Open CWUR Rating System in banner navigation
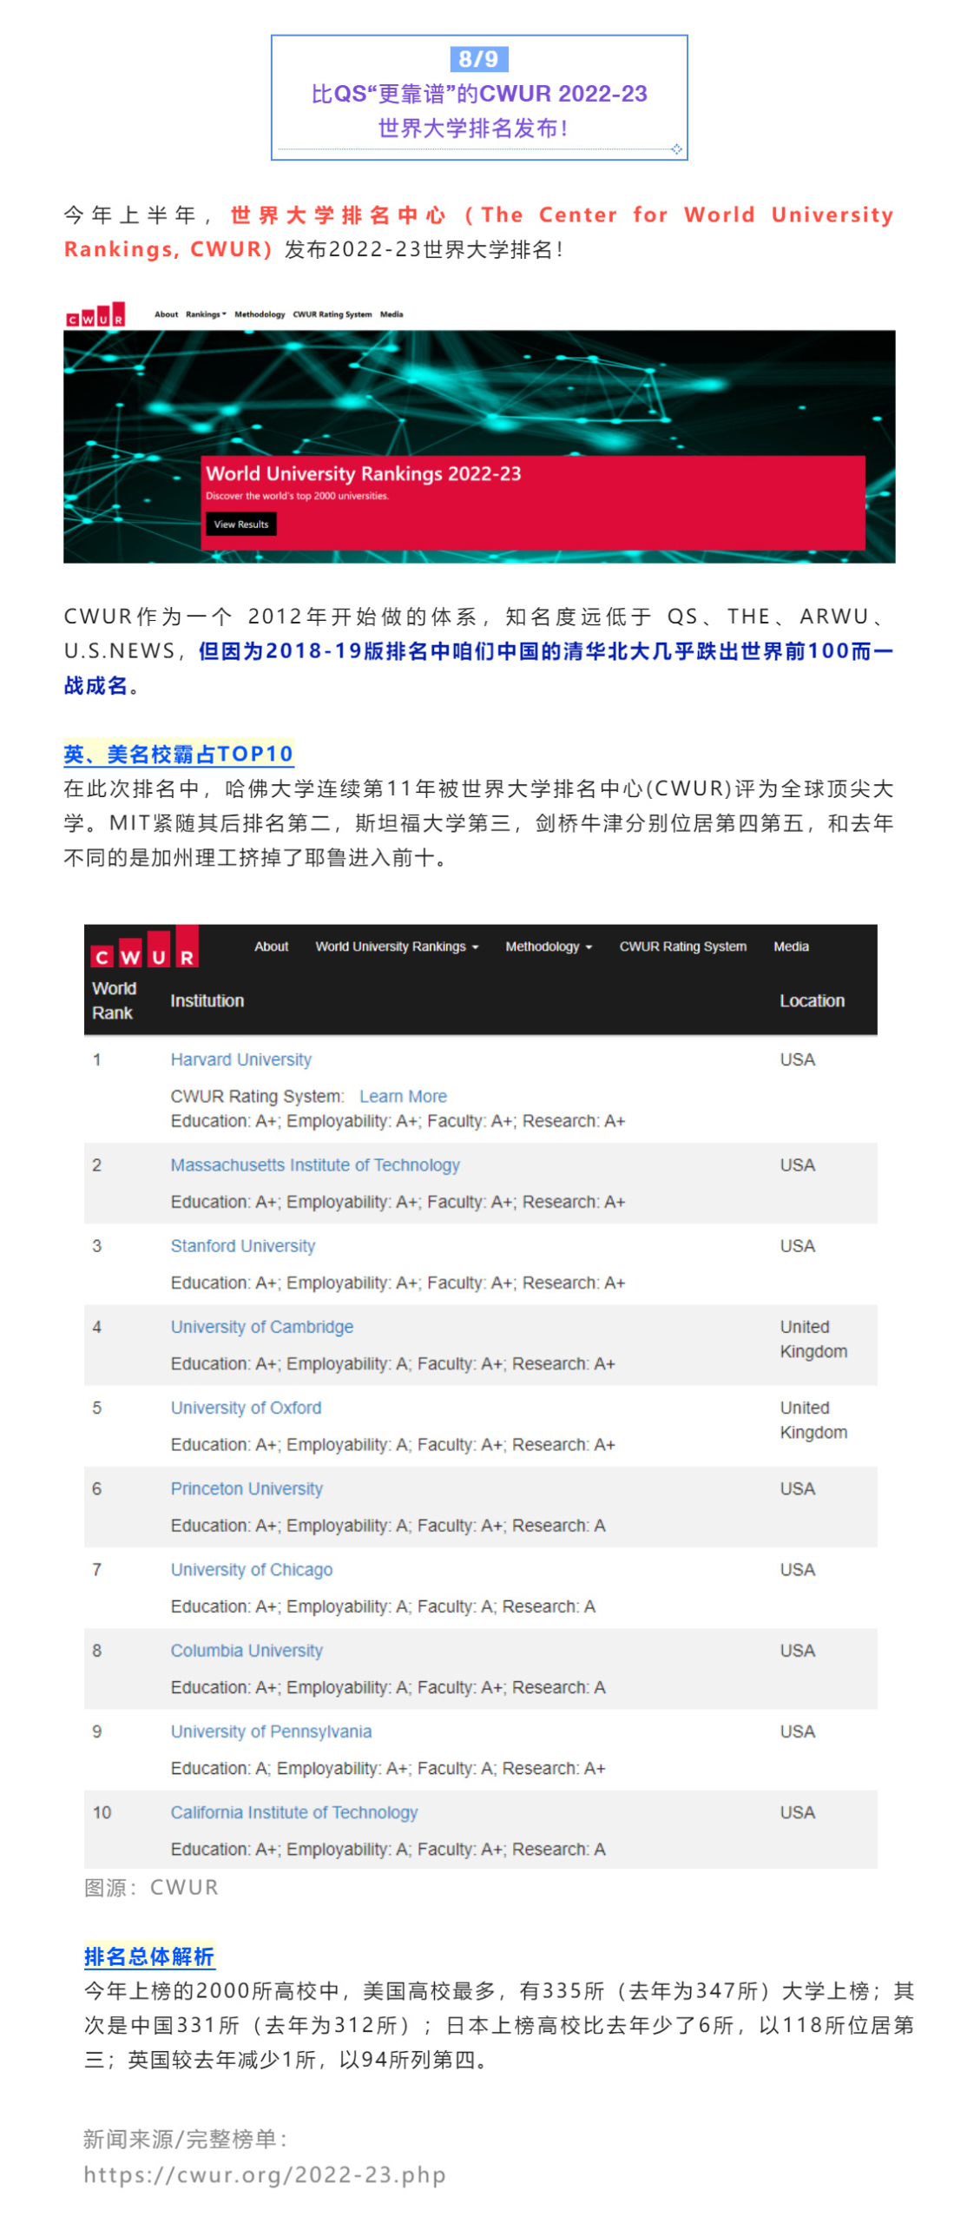The width and height of the screenshot is (954, 2223). (332, 314)
